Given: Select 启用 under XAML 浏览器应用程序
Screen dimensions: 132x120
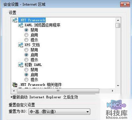Looking at the screenshot, I should coord(26,35).
